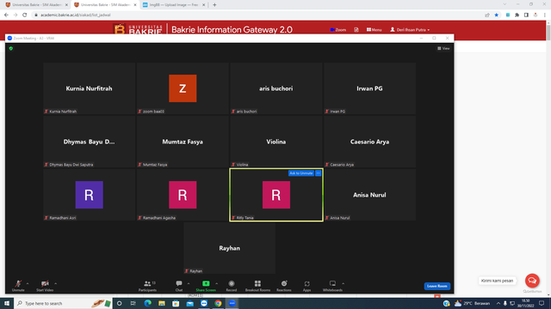Select the Violina participant tile
551x309 pixels.
(x=276, y=142)
